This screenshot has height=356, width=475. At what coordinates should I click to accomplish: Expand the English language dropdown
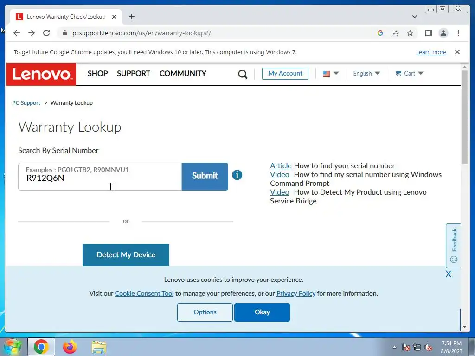point(366,74)
